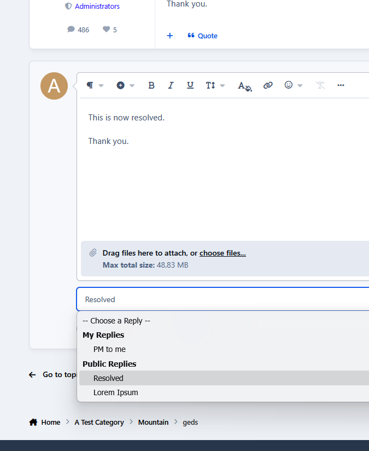The height and width of the screenshot is (451, 369).
Task: Apply underline formatting in editor
Action: tap(190, 85)
